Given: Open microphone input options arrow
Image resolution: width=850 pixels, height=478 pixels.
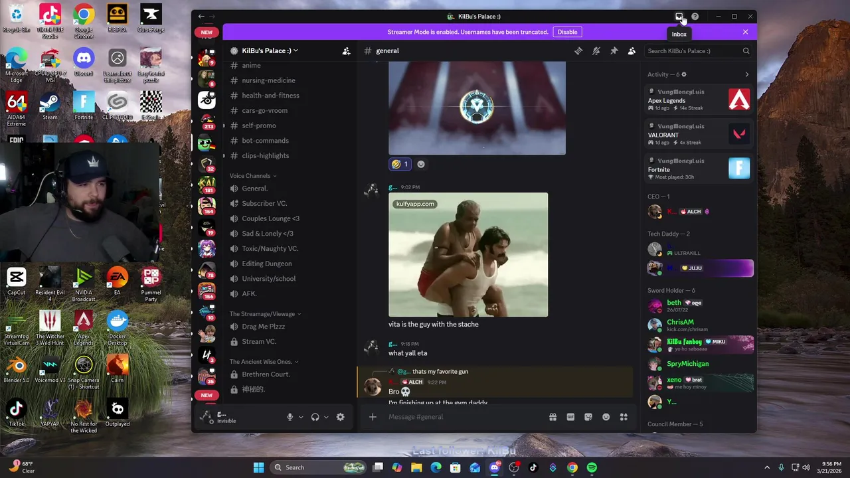Looking at the screenshot, I should click(x=300, y=417).
